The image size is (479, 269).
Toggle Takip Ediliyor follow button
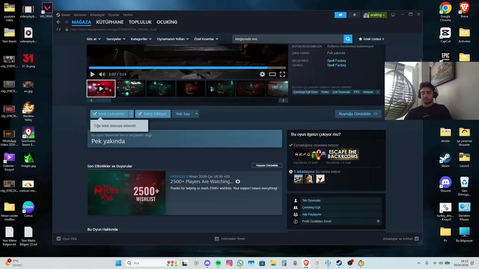(153, 114)
